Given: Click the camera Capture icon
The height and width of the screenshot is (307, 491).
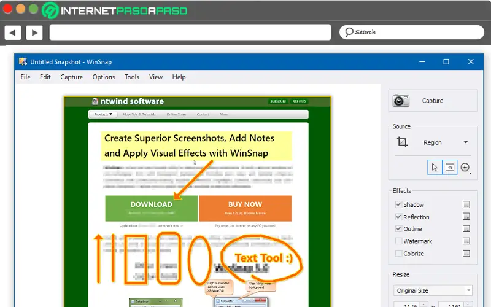Looking at the screenshot, I should coord(401,101).
